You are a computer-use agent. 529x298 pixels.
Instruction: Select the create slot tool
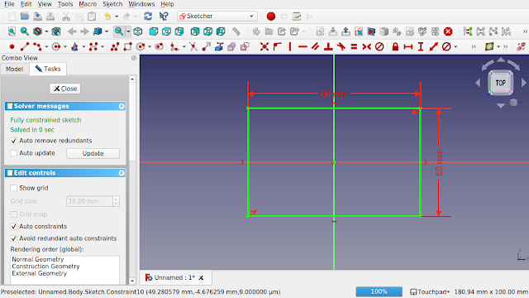pos(159,46)
